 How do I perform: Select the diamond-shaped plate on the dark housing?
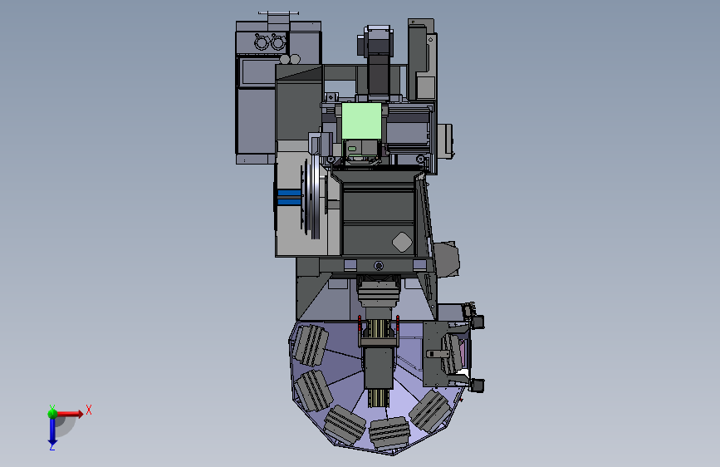(402, 242)
